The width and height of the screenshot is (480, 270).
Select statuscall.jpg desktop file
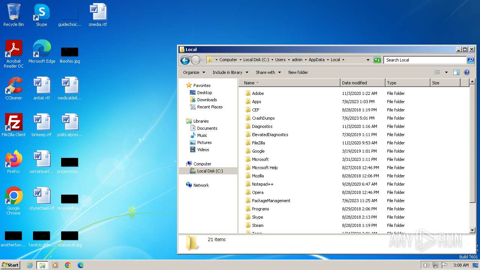click(70, 238)
